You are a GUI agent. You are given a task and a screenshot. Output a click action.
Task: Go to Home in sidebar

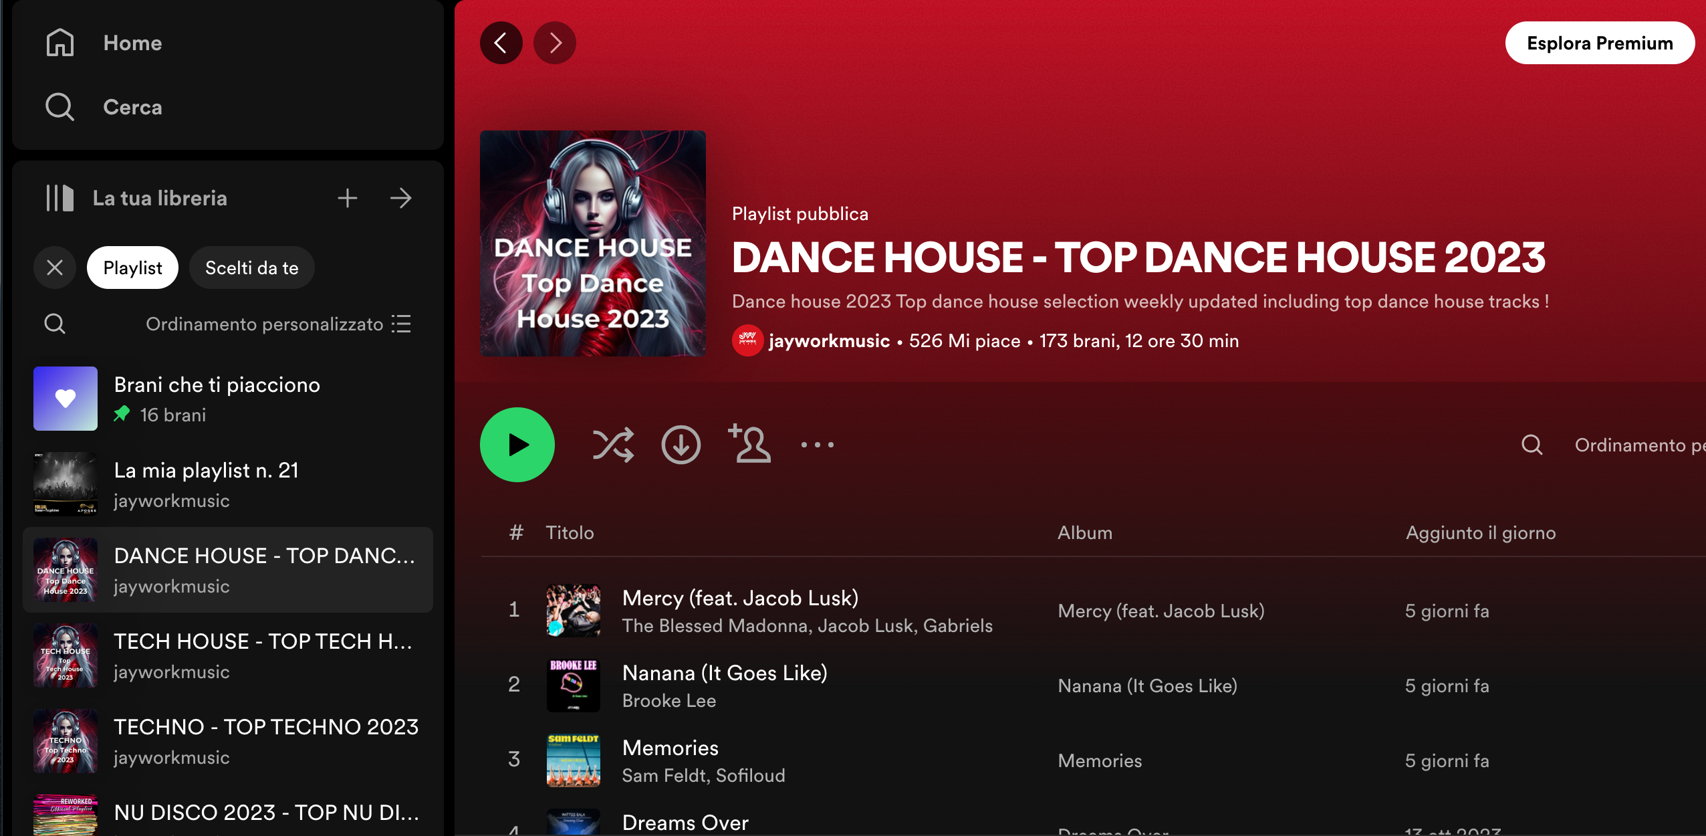click(x=104, y=43)
